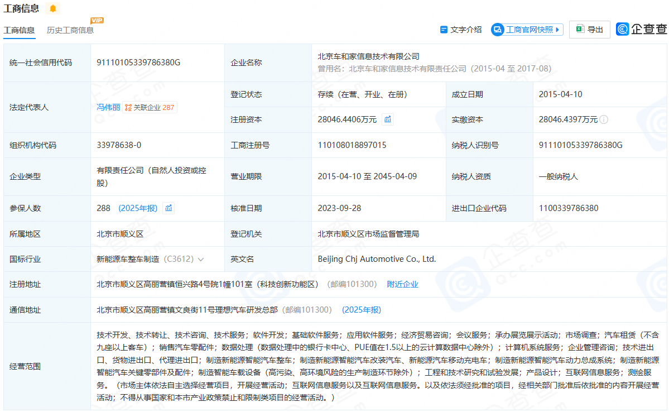
Task: Click the VIP badge above 历史工商信息
Action: point(97,20)
